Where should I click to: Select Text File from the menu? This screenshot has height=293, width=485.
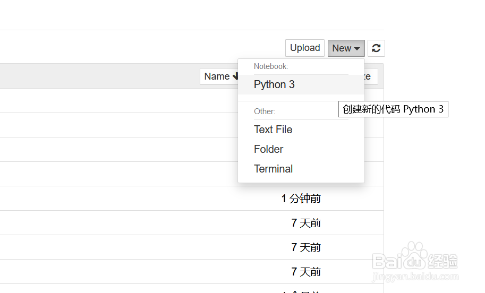coord(273,130)
